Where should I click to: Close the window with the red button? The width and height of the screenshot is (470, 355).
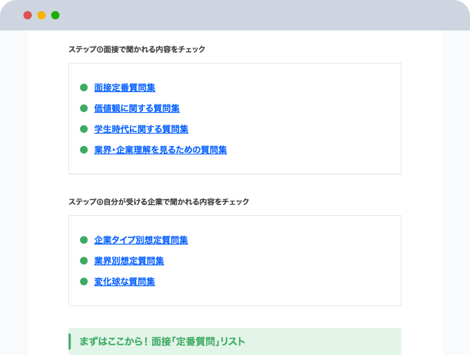tap(28, 15)
